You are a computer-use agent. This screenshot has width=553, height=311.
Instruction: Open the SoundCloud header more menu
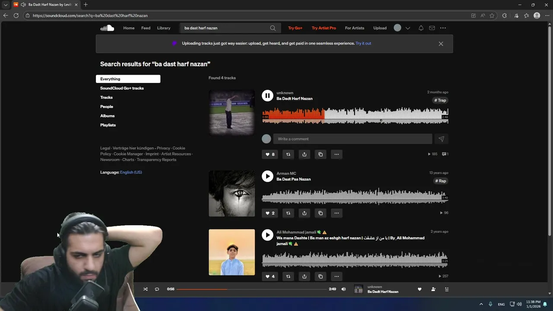(x=443, y=28)
